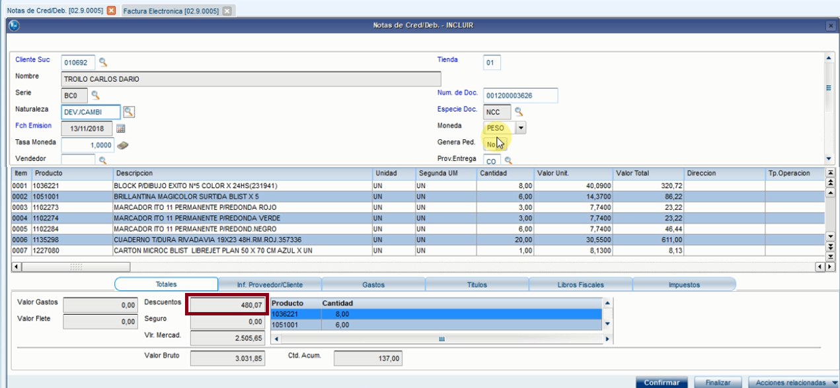Click into the Naturaleza field
Screen dimensions: 840x388
coord(91,112)
